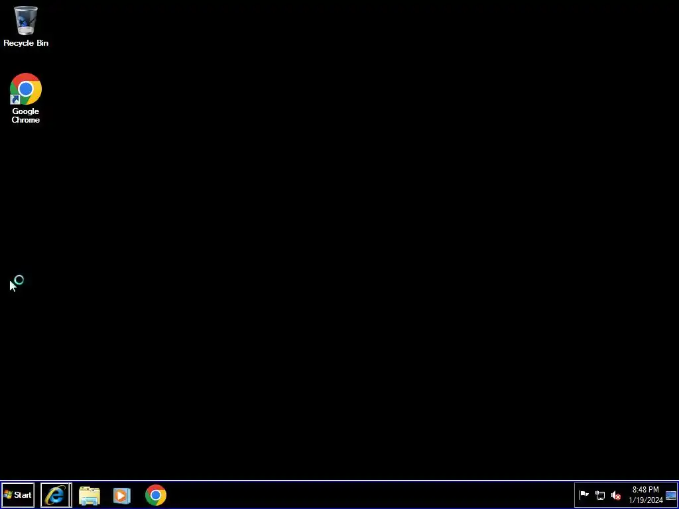This screenshot has height=509, width=679.
Task: Open the clock showing 8:48 PM
Action: pyautogui.click(x=646, y=494)
